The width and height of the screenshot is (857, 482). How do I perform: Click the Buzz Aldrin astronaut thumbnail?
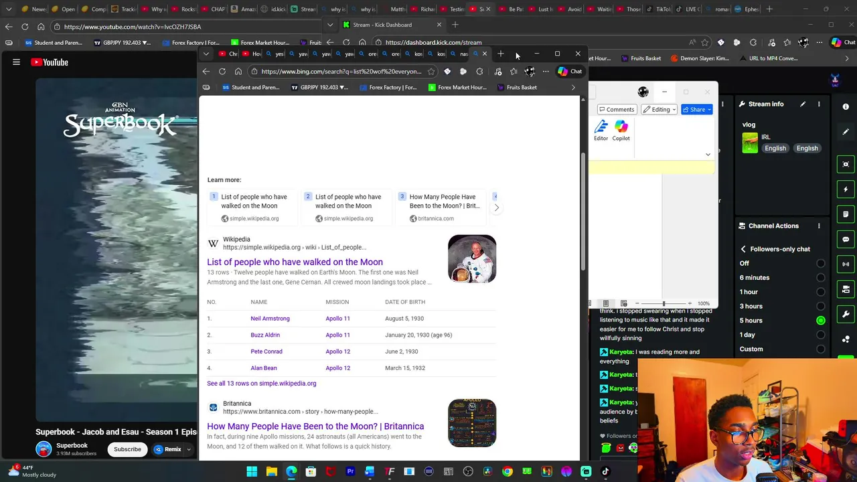point(472,258)
